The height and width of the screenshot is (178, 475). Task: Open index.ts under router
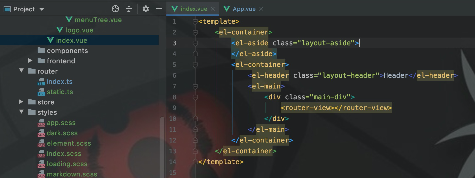[60, 82]
